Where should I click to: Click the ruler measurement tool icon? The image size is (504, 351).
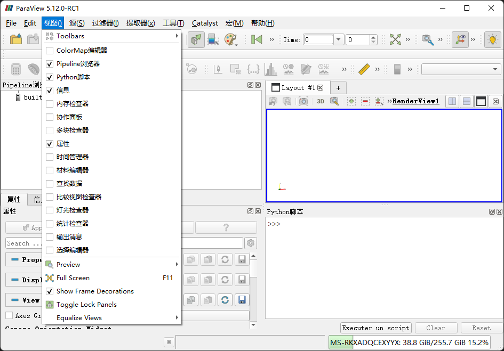(364, 69)
